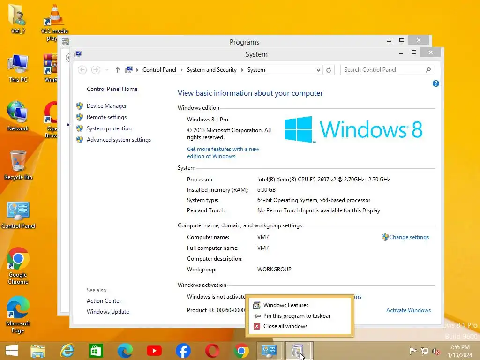Refresh the System window address bar
The image size is (480, 360).
(x=329, y=70)
